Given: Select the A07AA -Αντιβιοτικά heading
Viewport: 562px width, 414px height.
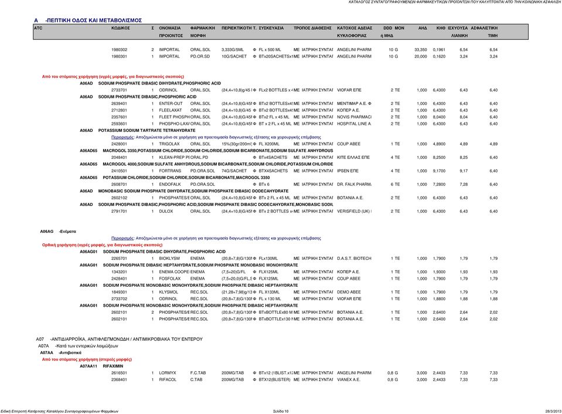Looking at the screenshot, I should click(x=60, y=352).
